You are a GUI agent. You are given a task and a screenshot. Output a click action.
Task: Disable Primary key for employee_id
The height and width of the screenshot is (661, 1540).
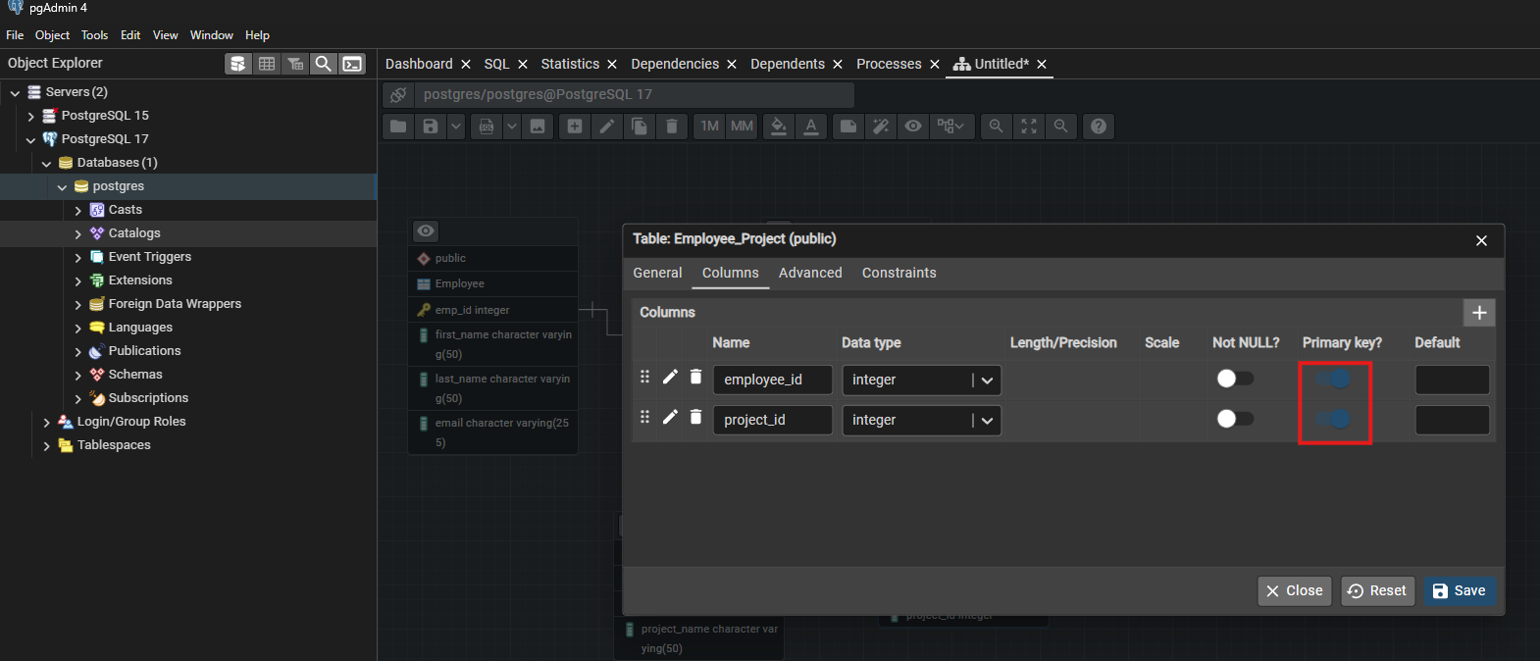[x=1334, y=380]
